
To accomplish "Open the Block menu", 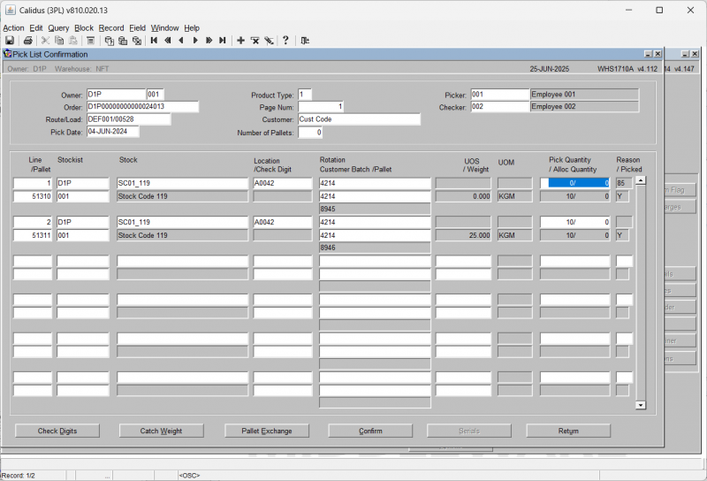I will (x=84, y=28).
